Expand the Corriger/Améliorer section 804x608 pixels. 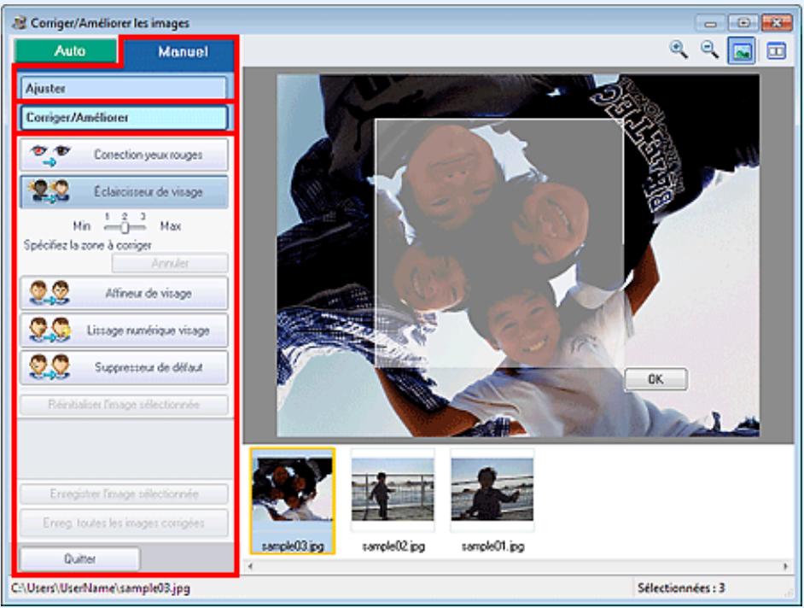123,118
